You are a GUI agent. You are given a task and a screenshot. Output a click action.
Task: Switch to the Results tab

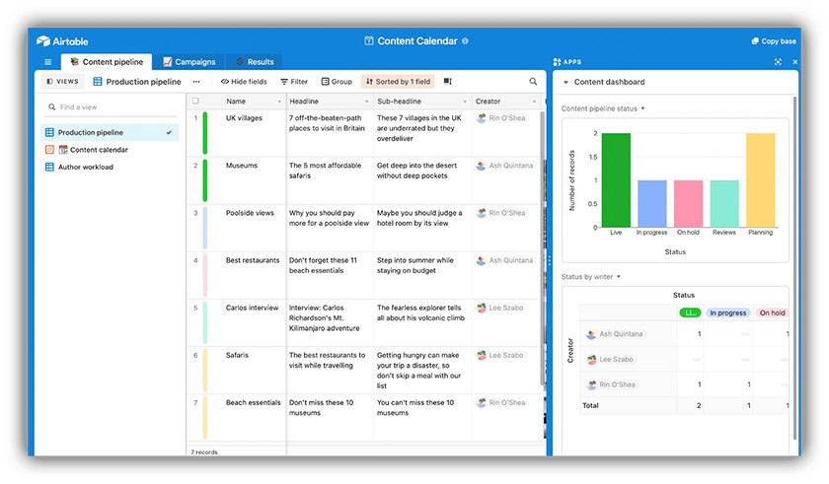(x=255, y=62)
